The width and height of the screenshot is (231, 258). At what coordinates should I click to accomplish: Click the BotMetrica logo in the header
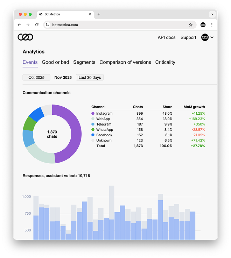[26, 37]
